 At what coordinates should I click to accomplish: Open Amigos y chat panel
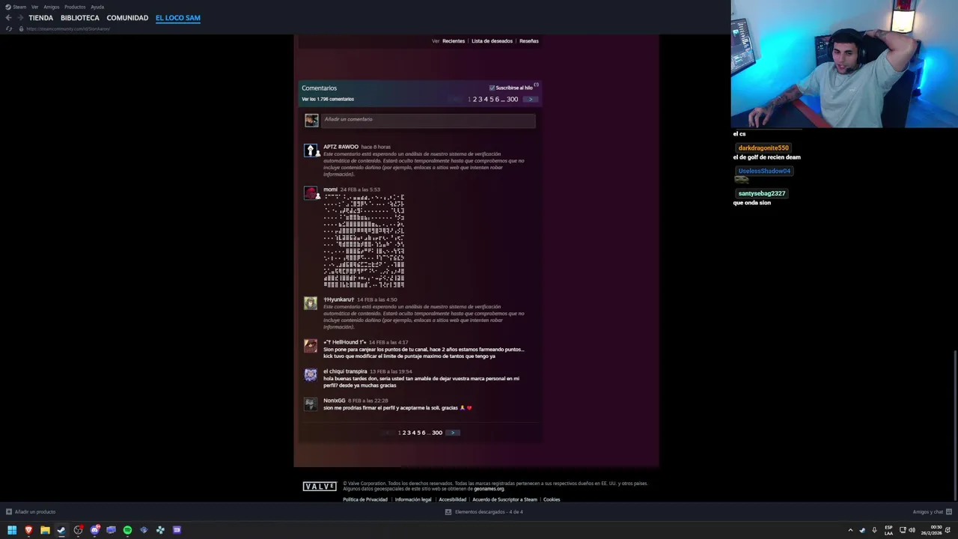[931, 512]
